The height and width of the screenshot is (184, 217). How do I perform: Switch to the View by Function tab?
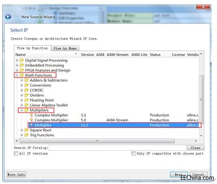32,48
